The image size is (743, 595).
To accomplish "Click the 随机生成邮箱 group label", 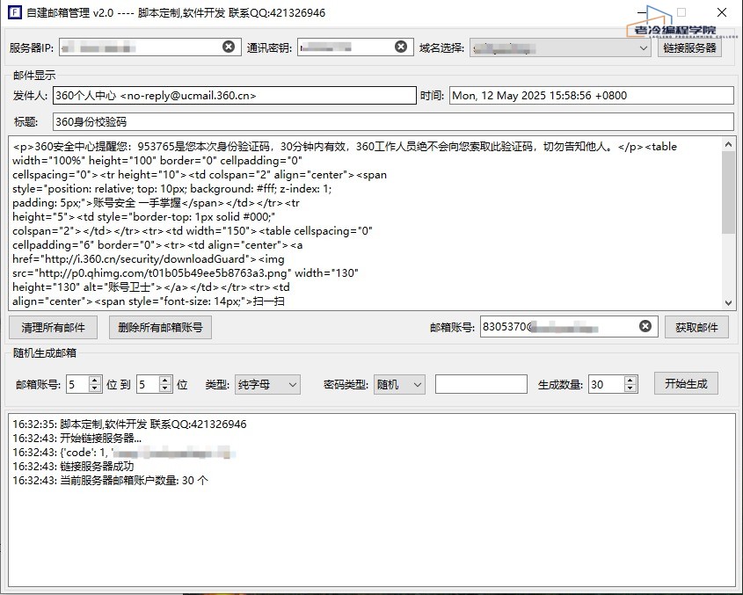I will tap(45, 353).
